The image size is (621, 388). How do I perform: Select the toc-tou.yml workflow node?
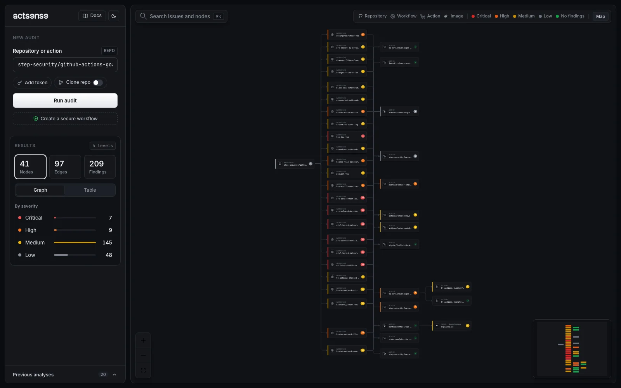[x=347, y=136]
